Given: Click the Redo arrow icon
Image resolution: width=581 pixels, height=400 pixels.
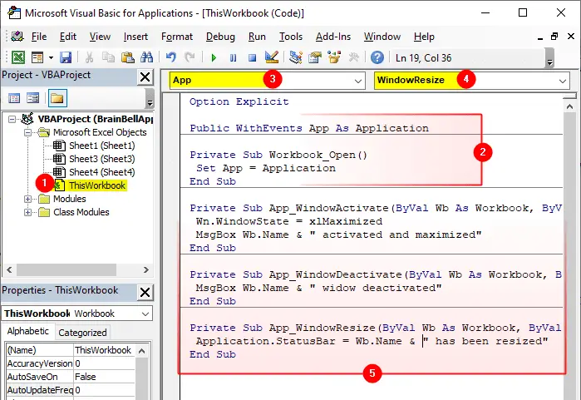Looking at the screenshot, I should point(190,57).
